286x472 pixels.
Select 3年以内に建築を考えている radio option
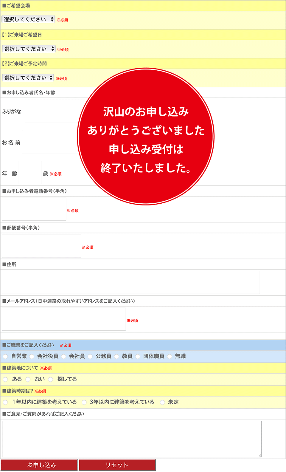[84, 402]
